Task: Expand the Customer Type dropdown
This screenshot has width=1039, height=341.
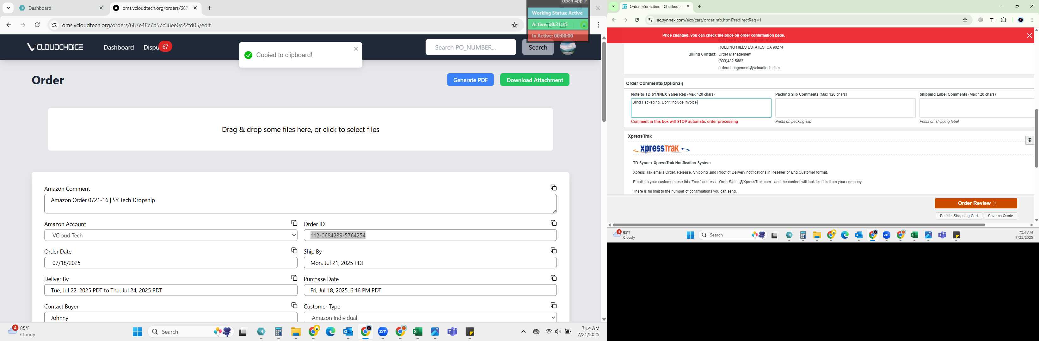Action: (x=430, y=318)
